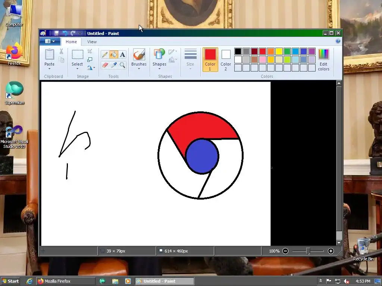Open Supermium desktop shortcut

(14, 93)
